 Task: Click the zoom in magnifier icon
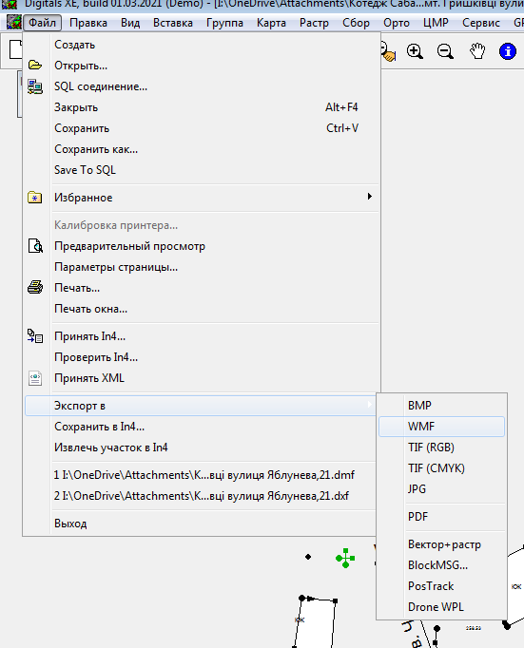415,51
